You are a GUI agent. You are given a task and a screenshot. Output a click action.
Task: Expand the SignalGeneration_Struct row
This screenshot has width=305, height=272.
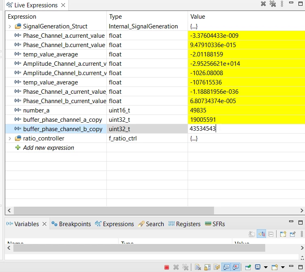point(9,26)
